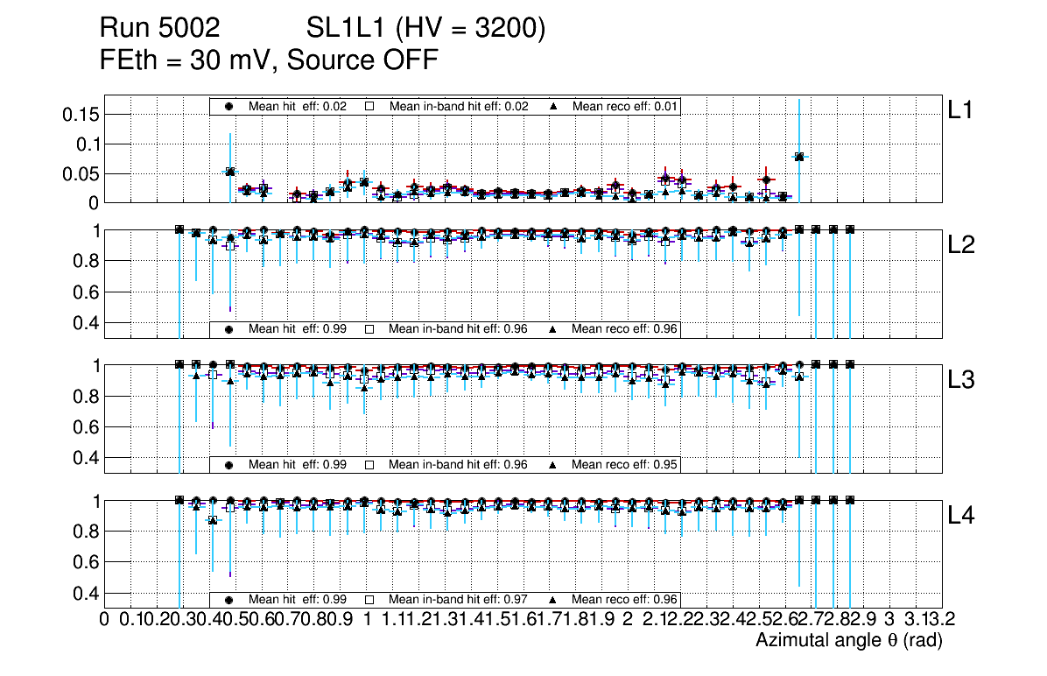Viewport: 1047px width, 676px height.
Task: Click the 'Run 5002' title text
Action: (159, 30)
